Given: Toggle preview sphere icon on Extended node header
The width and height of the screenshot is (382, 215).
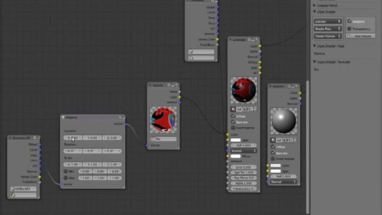Looking at the screenshot, I should coord(257,39).
